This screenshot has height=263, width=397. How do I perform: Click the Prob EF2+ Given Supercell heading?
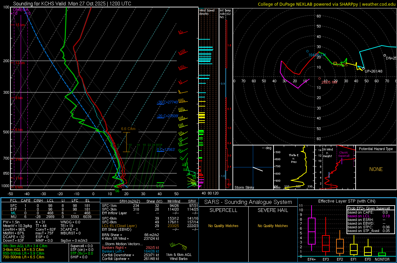point(369,208)
